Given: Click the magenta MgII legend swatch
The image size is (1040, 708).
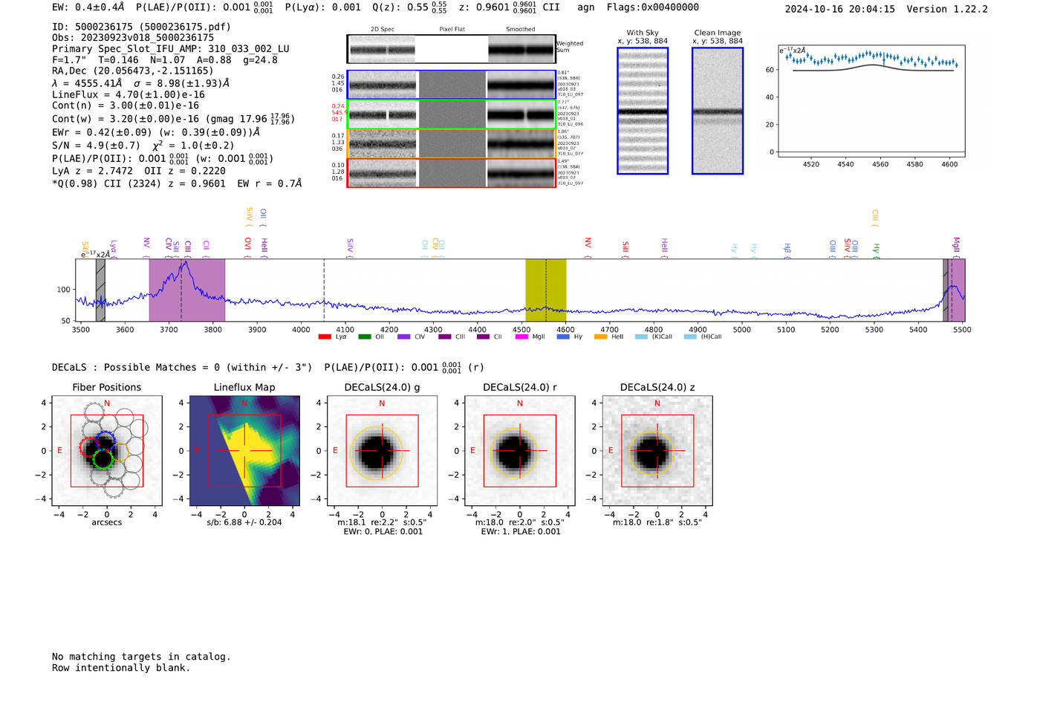Looking at the screenshot, I should pos(521,337).
